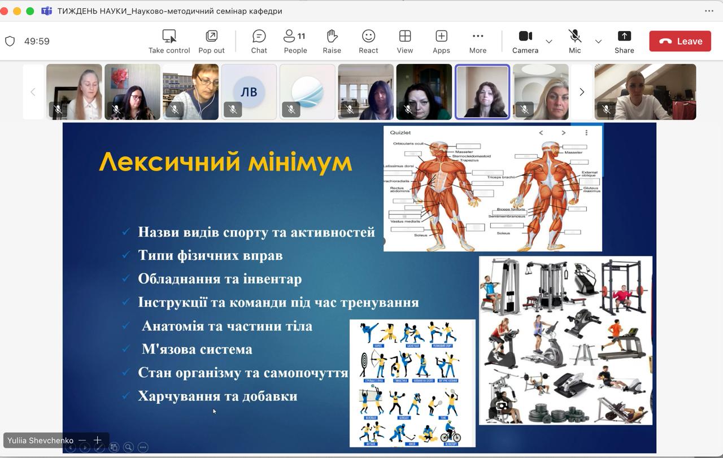This screenshot has width=723, height=458.
Task: Open the React emoji picker
Action: pyautogui.click(x=368, y=41)
